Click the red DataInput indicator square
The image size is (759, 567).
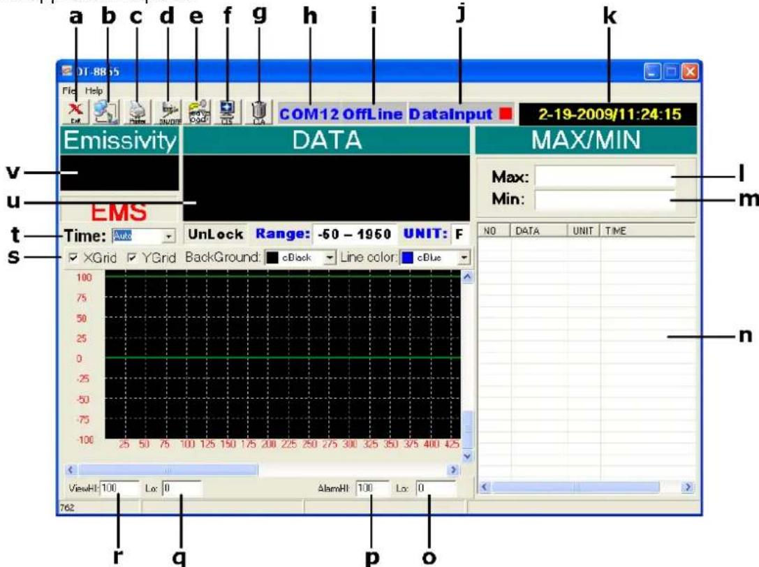[x=506, y=114]
